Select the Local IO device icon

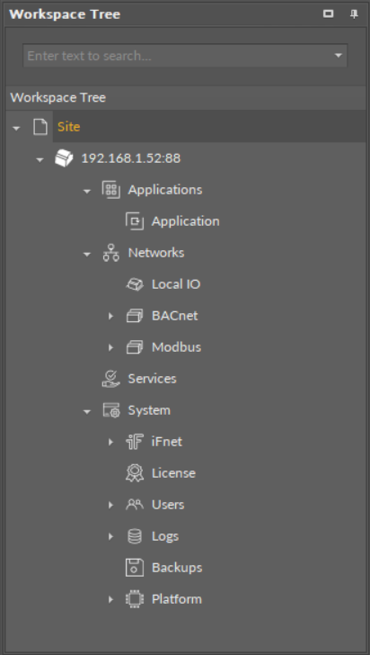(135, 284)
